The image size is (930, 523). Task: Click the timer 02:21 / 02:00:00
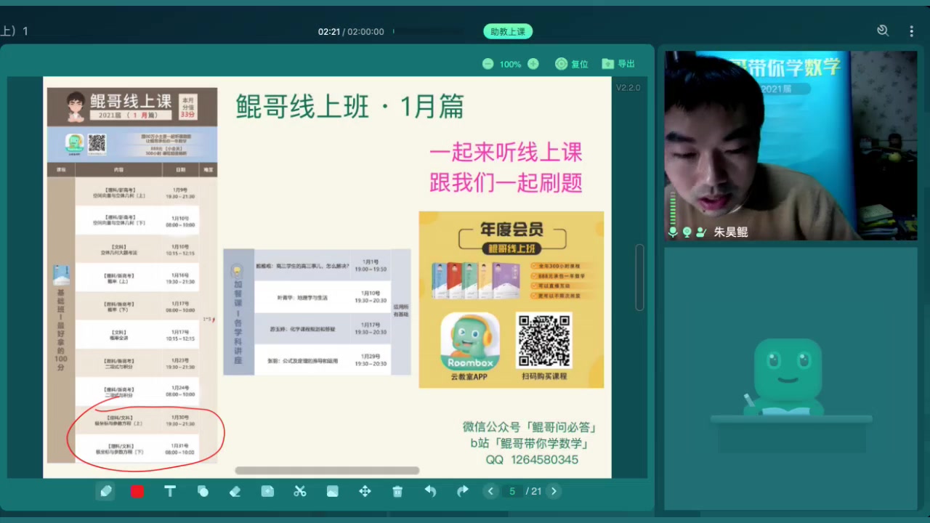[x=351, y=31]
